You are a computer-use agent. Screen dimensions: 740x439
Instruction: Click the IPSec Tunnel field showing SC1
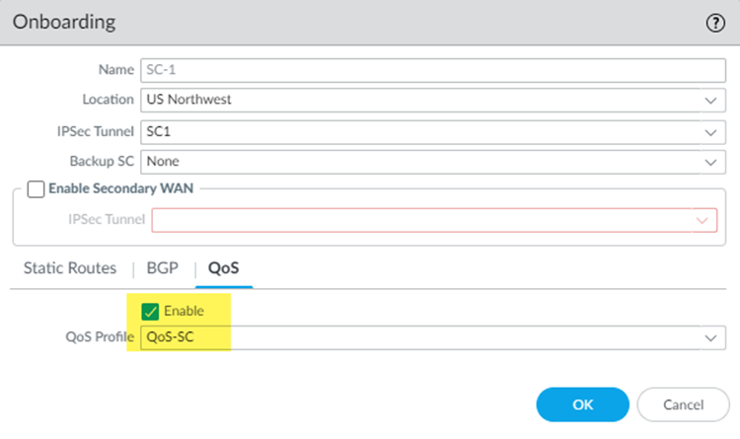(x=419, y=130)
